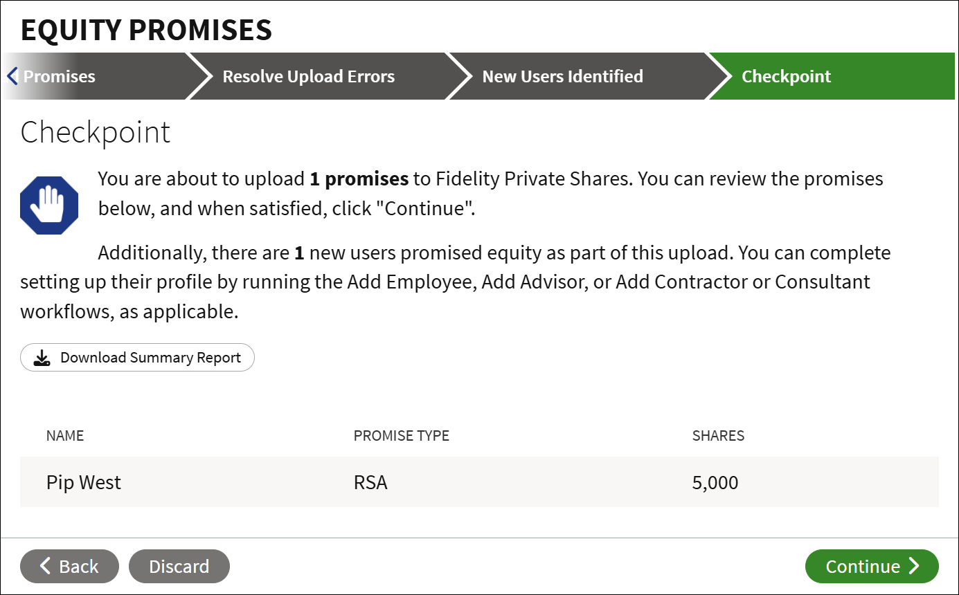Click the blue stop hand icon
The height and width of the screenshot is (595, 959).
point(49,205)
